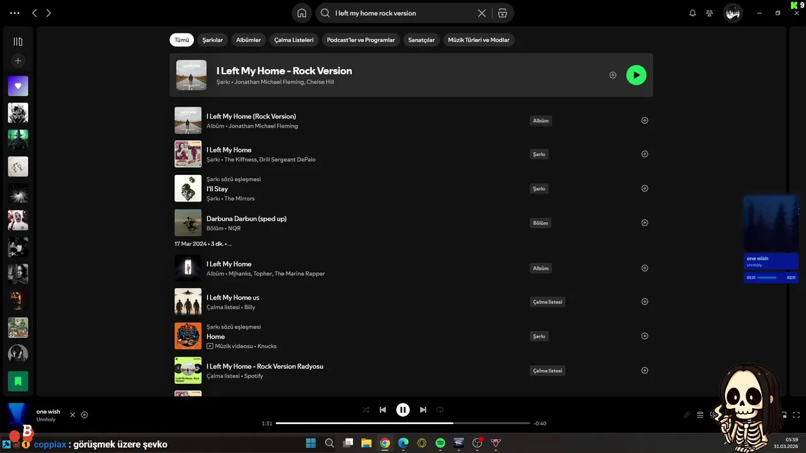Add Rock Version Radyosu playlist to library

tap(644, 370)
